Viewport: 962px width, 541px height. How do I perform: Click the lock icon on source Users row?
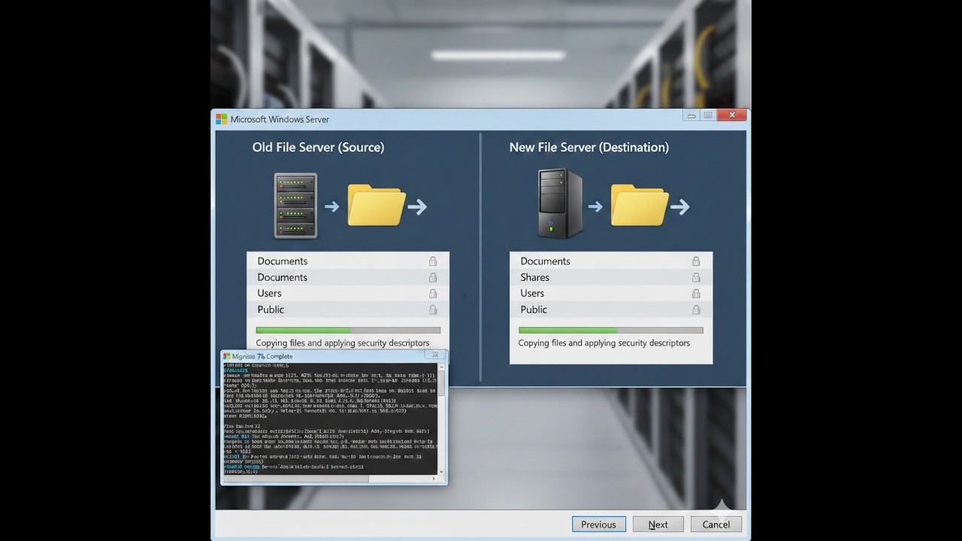tap(433, 294)
